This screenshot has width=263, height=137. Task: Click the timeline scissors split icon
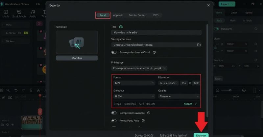(38, 90)
